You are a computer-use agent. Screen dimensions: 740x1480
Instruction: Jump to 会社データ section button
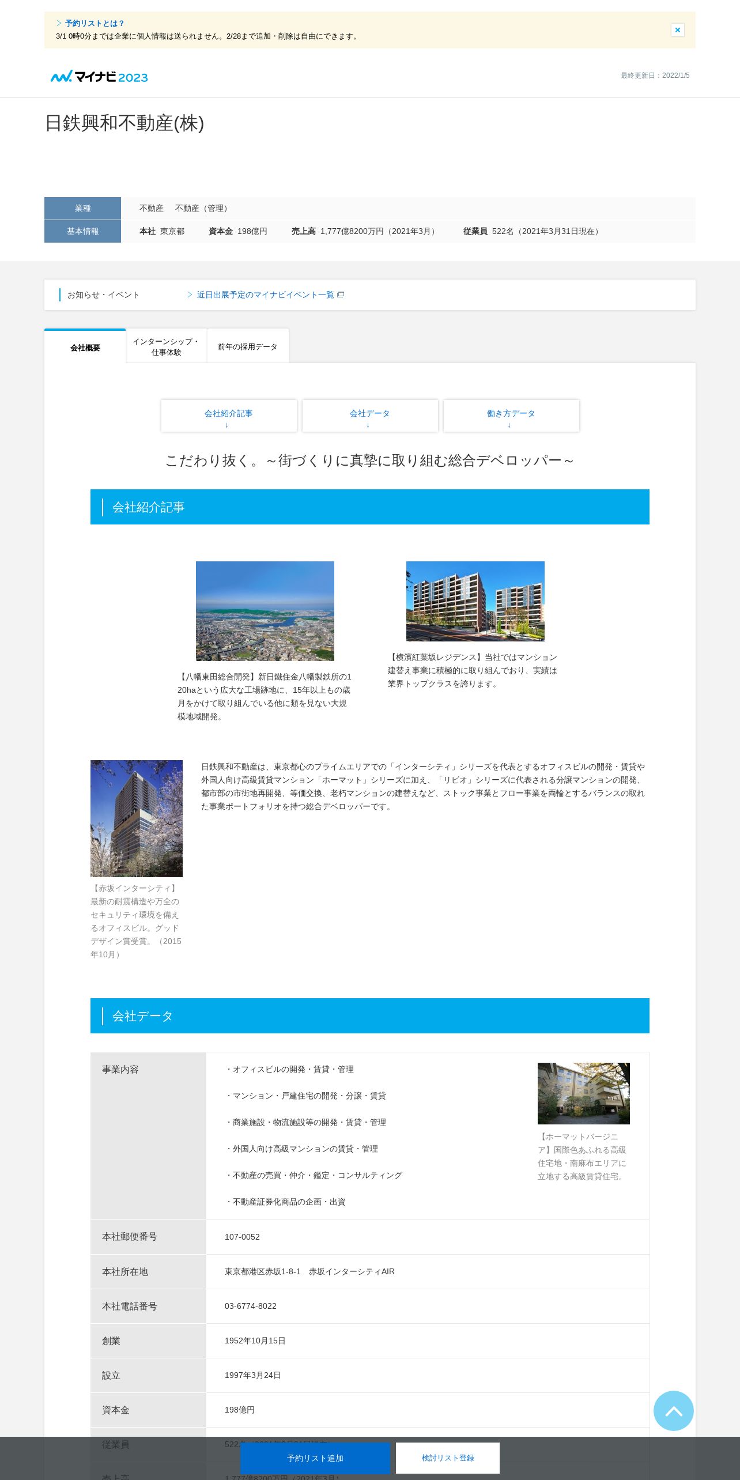click(x=370, y=416)
